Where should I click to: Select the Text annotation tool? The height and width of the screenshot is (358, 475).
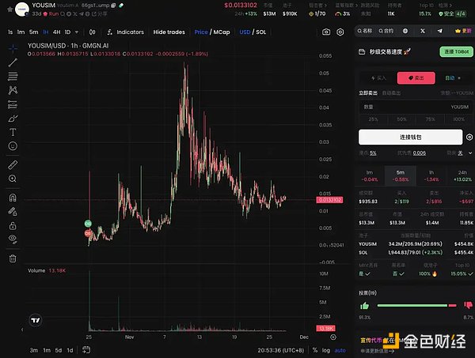13,132
